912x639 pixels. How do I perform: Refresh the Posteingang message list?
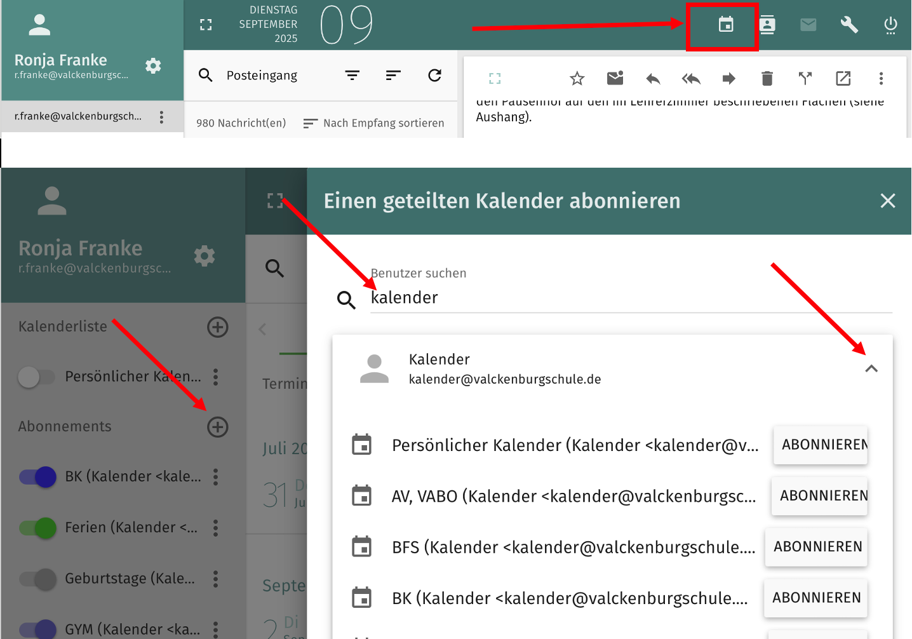434,76
